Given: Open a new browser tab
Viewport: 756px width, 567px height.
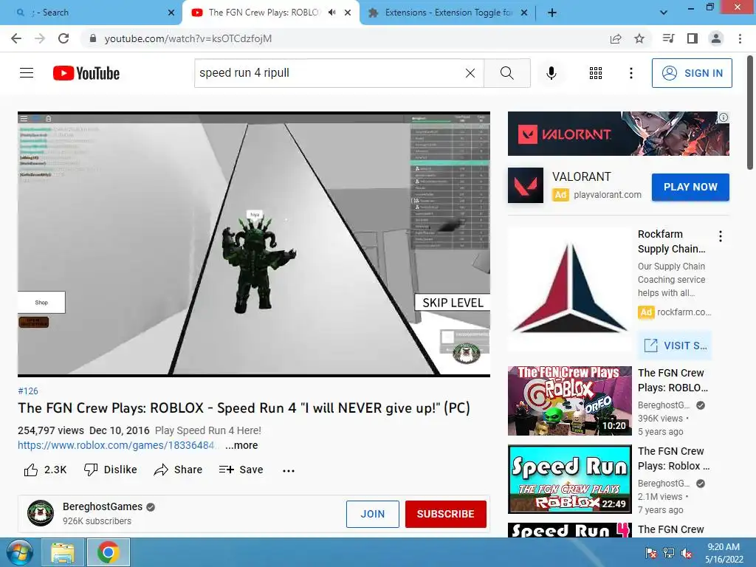Looking at the screenshot, I should coord(552,13).
